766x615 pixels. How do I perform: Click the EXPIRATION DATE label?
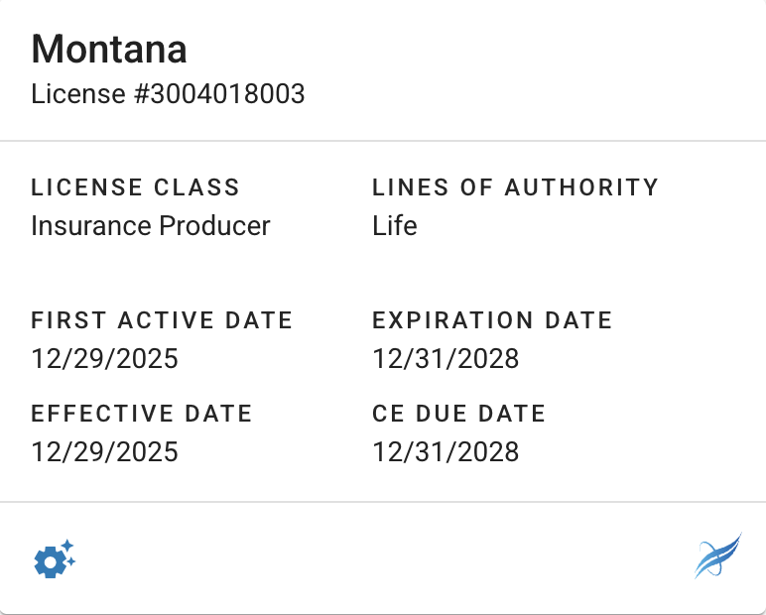coord(492,320)
